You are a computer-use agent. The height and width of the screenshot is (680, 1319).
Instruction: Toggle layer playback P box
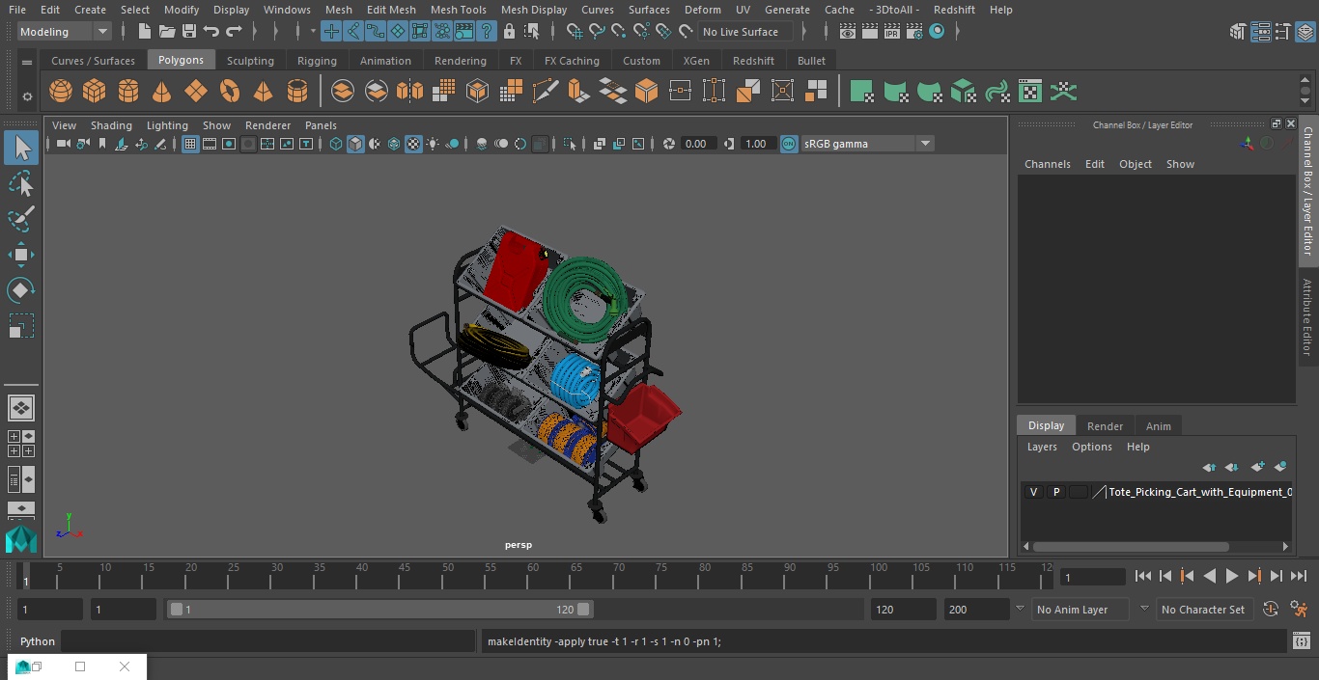point(1056,492)
